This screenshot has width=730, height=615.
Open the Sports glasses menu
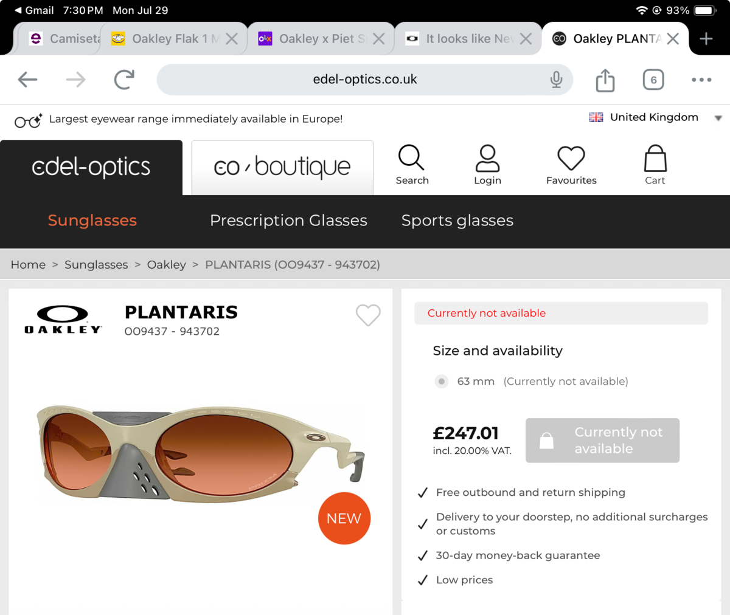[457, 221]
